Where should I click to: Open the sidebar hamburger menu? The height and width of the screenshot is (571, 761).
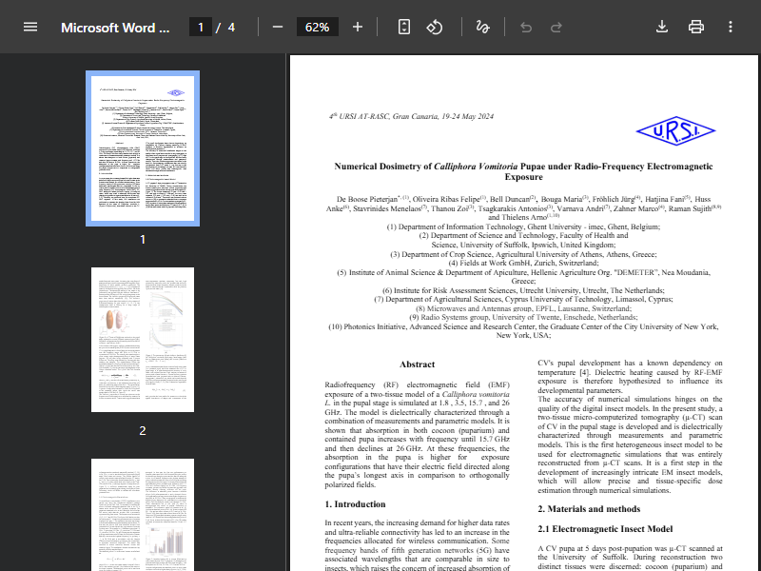(30, 27)
